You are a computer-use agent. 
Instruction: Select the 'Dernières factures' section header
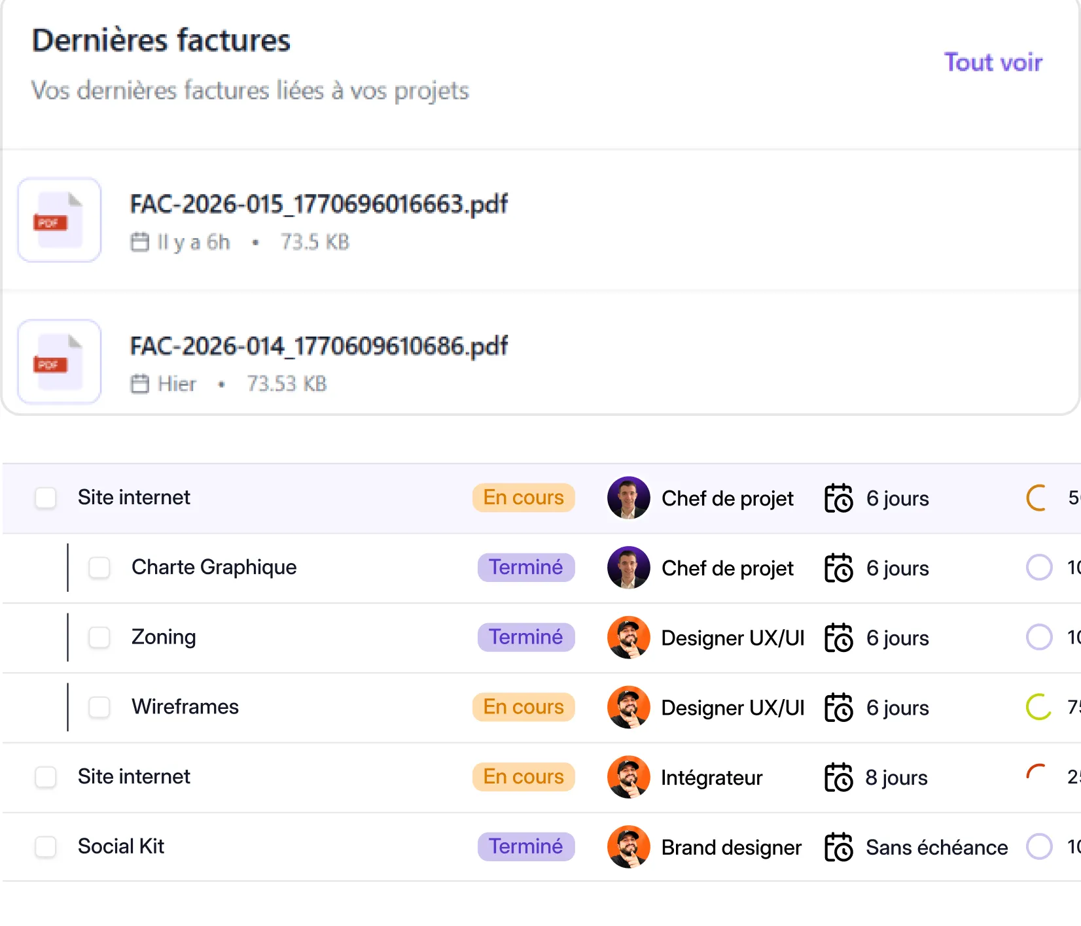click(x=161, y=41)
